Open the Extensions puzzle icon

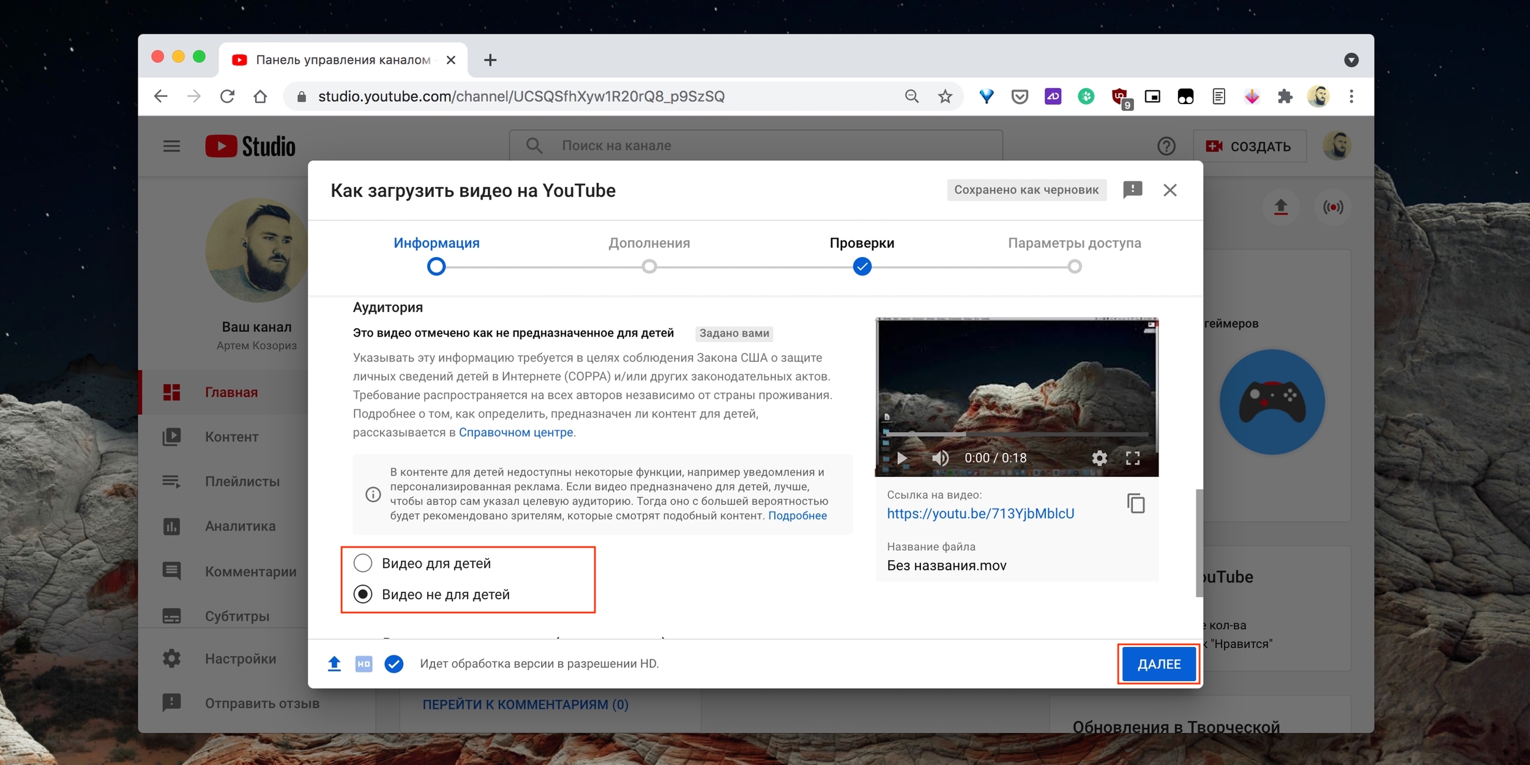point(1284,96)
